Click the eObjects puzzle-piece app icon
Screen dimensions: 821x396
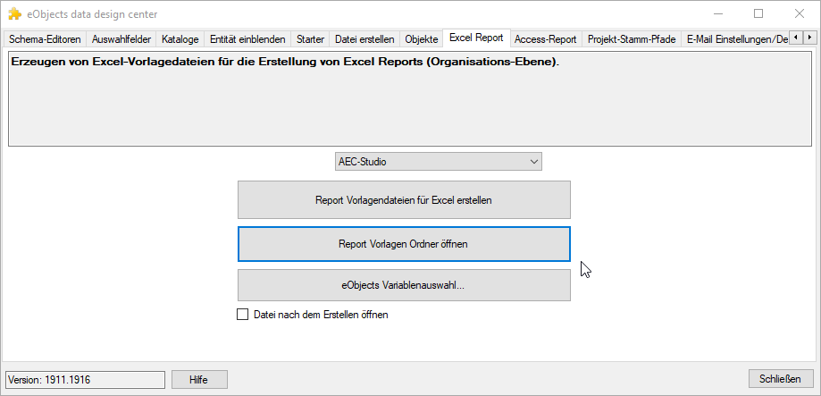(x=14, y=14)
